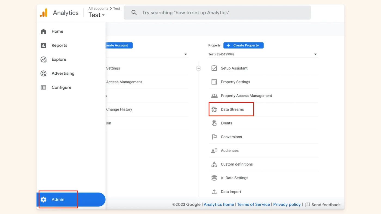Click the Data Streams icon

point(214,109)
